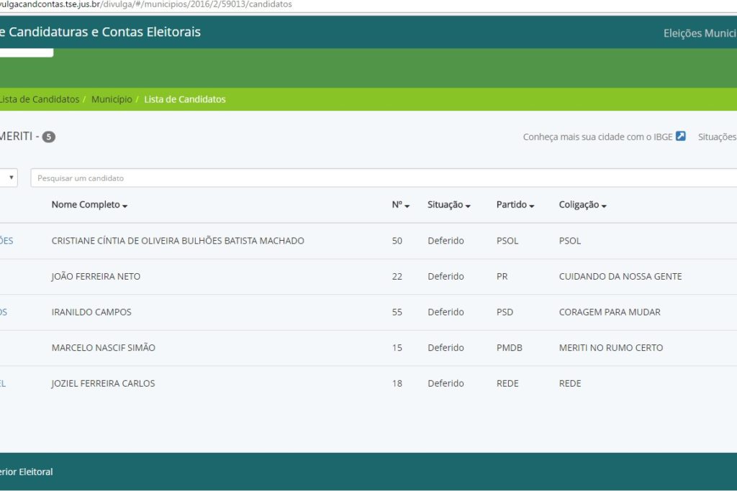This screenshot has width=737, height=491.
Task: Click number 50 in Cristiane's row
Action: [x=397, y=241]
